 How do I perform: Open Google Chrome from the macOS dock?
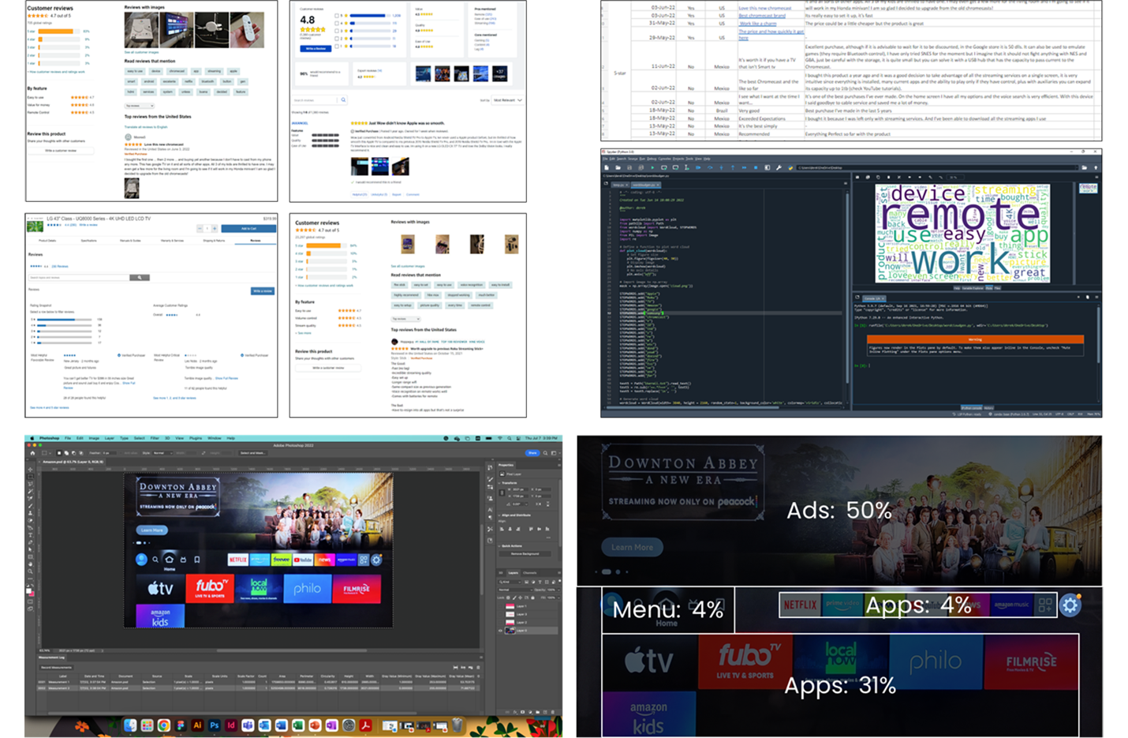[x=164, y=725]
